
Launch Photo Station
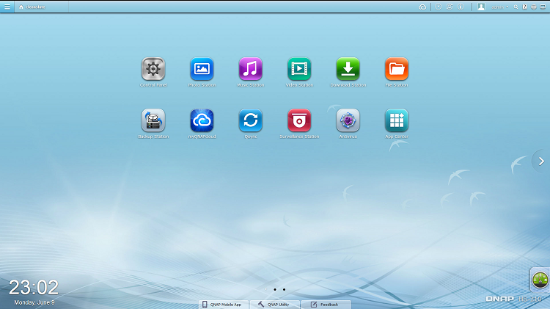(202, 69)
